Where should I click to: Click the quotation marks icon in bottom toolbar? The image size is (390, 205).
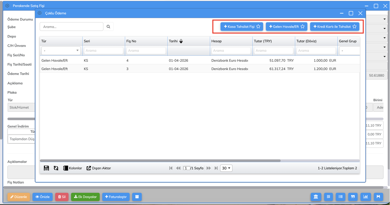[353, 197]
